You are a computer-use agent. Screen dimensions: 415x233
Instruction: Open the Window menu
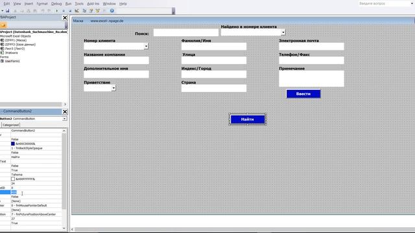[x=109, y=4]
